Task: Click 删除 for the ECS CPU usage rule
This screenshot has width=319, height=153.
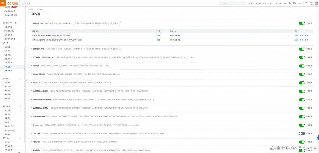Action: tap(306, 35)
